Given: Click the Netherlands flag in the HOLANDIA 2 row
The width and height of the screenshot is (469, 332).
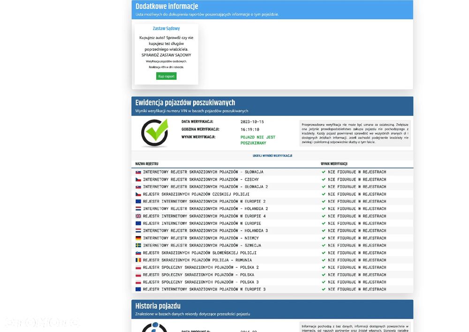Looking at the screenshot, I should pos(138,208).
